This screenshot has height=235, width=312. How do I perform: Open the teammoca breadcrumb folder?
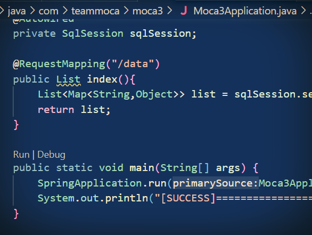pos(95,11)
